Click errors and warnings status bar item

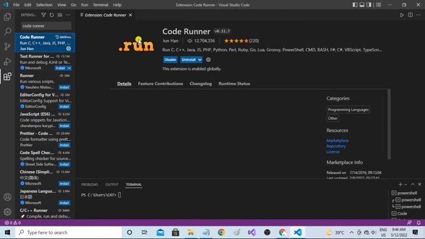pyautogui.click(x=13, y=222)
